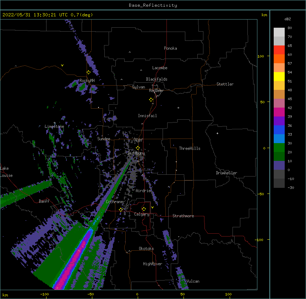Click the Didsbury city label

[136, 153]
